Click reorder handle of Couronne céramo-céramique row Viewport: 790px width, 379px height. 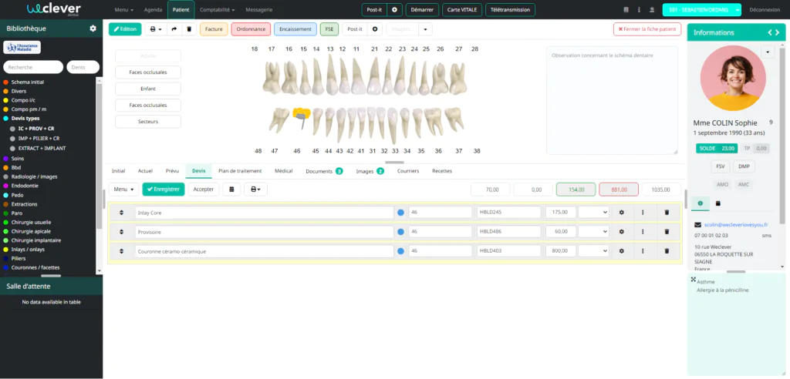coord(121,250)
